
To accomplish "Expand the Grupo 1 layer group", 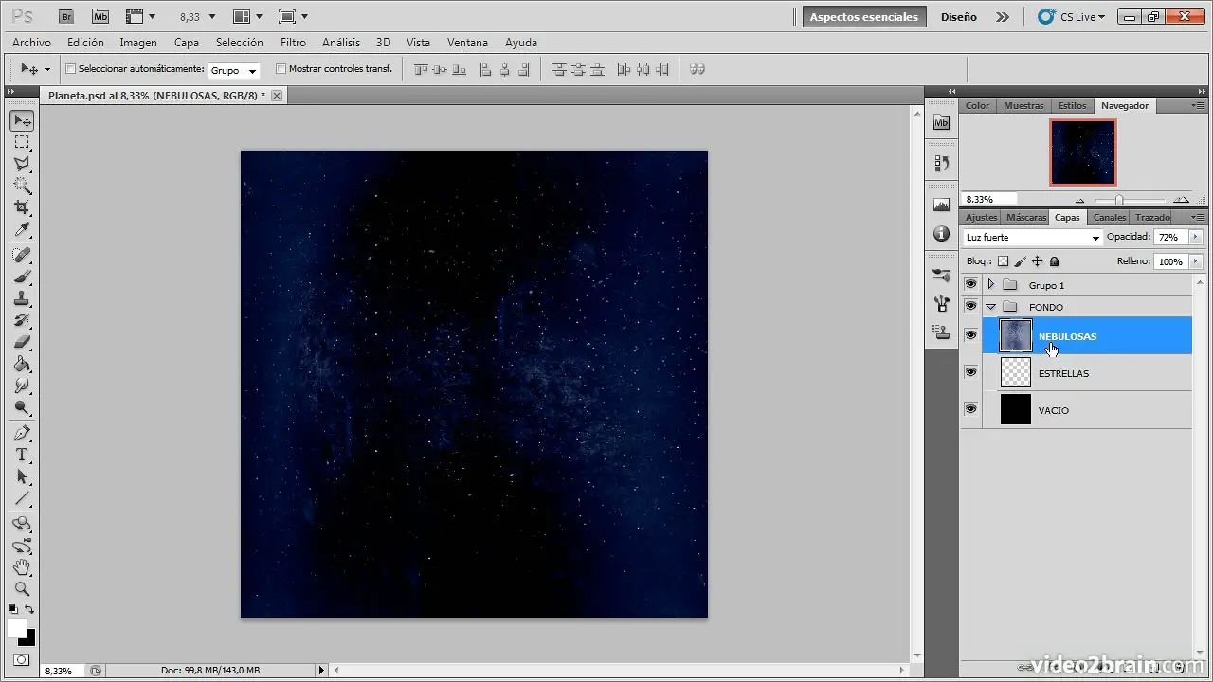I will pos(991,284).
